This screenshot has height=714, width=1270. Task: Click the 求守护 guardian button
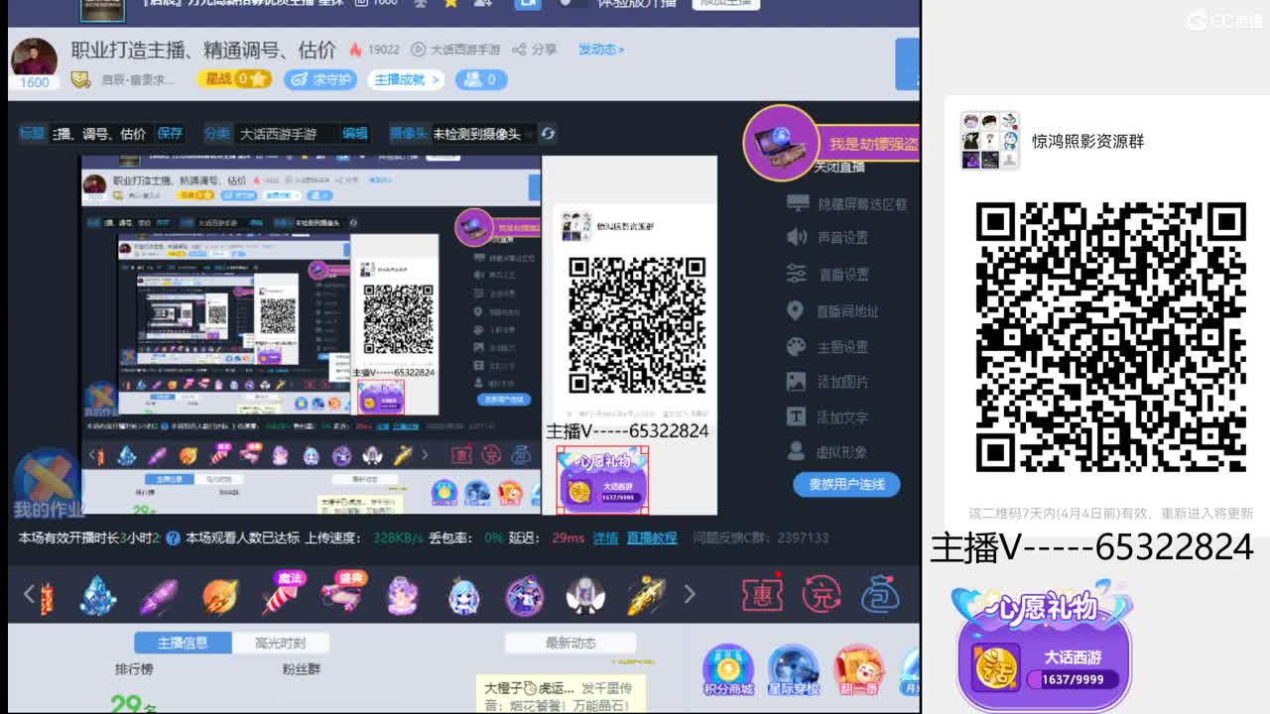[x=319, y=79]
